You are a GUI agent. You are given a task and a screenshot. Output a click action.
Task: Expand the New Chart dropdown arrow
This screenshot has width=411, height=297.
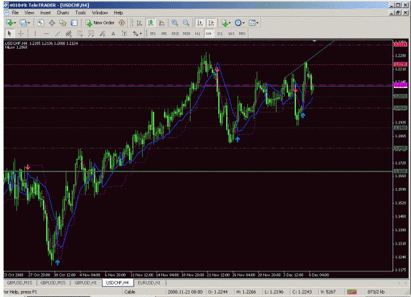tap(15, 23)
